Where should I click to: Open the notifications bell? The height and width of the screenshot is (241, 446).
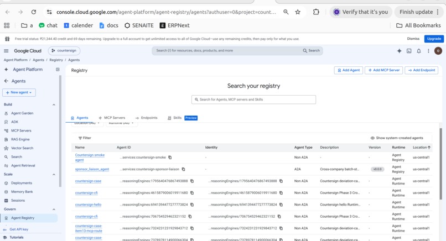(419, 51)
